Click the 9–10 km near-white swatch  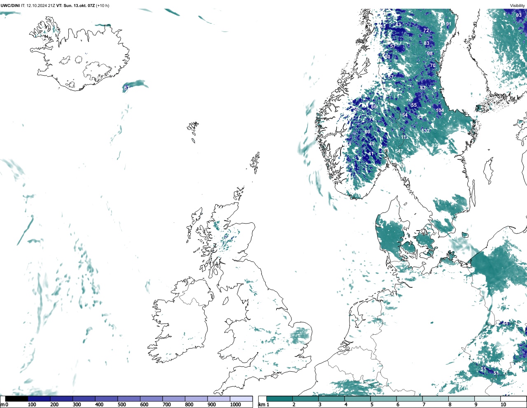(487, 399)
